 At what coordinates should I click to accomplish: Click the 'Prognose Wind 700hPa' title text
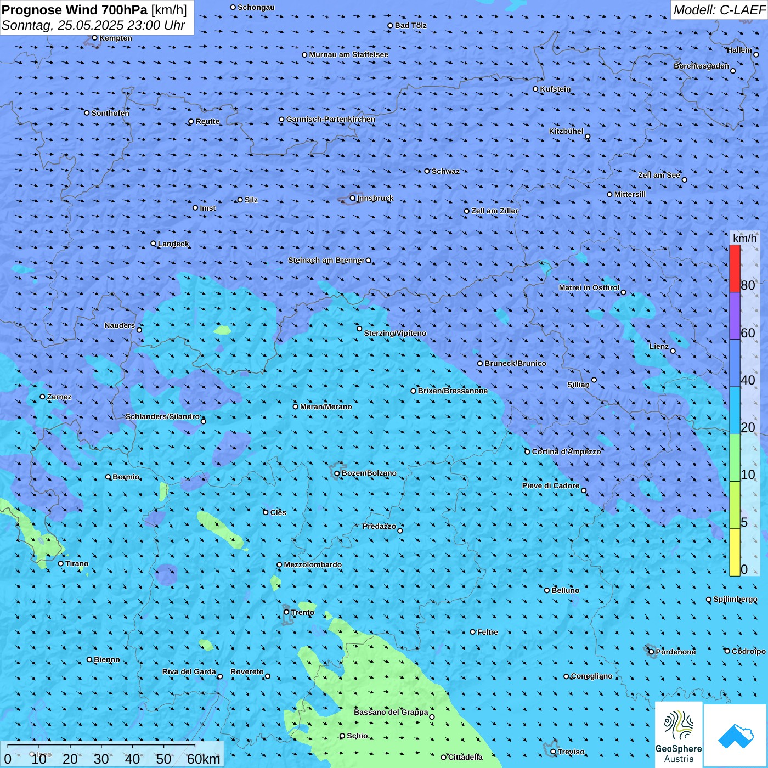(75, 10)
